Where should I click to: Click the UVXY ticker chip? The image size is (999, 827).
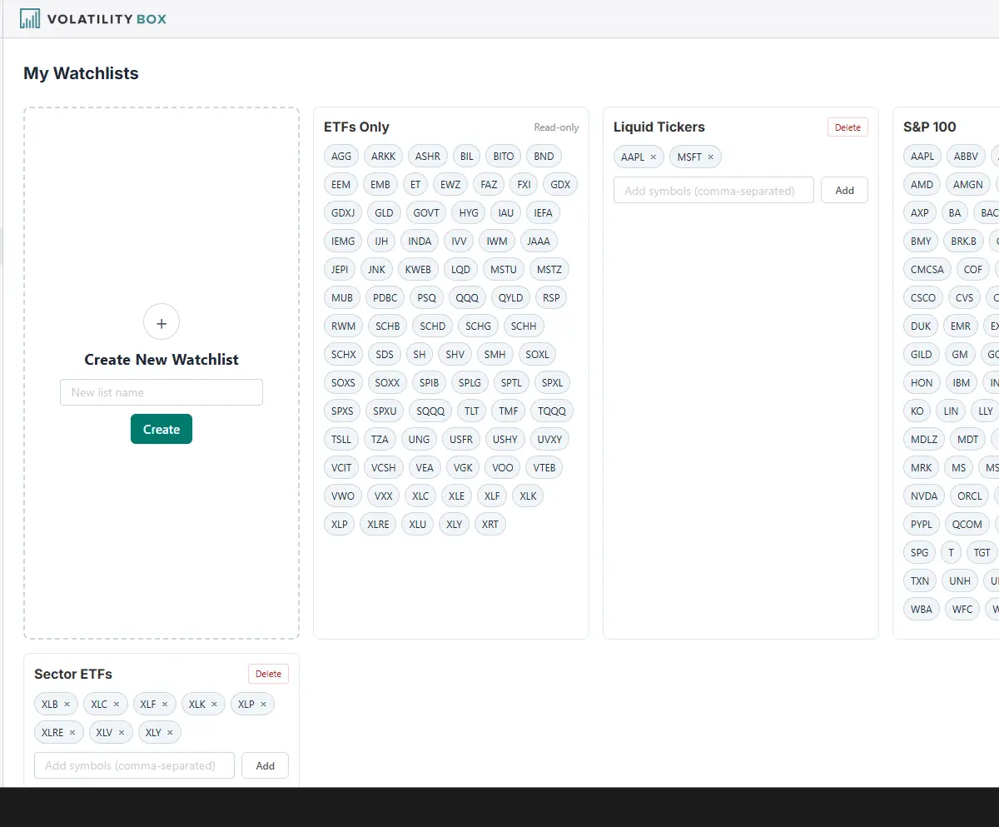549,439
